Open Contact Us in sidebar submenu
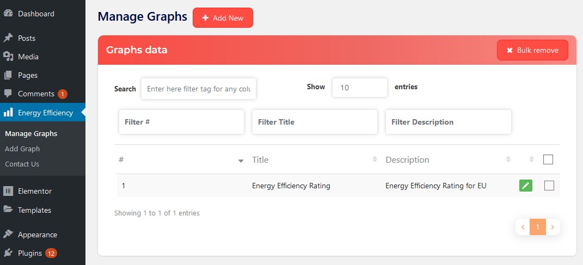The width and height of the screenshot is (583, 265). pos(22,164)
